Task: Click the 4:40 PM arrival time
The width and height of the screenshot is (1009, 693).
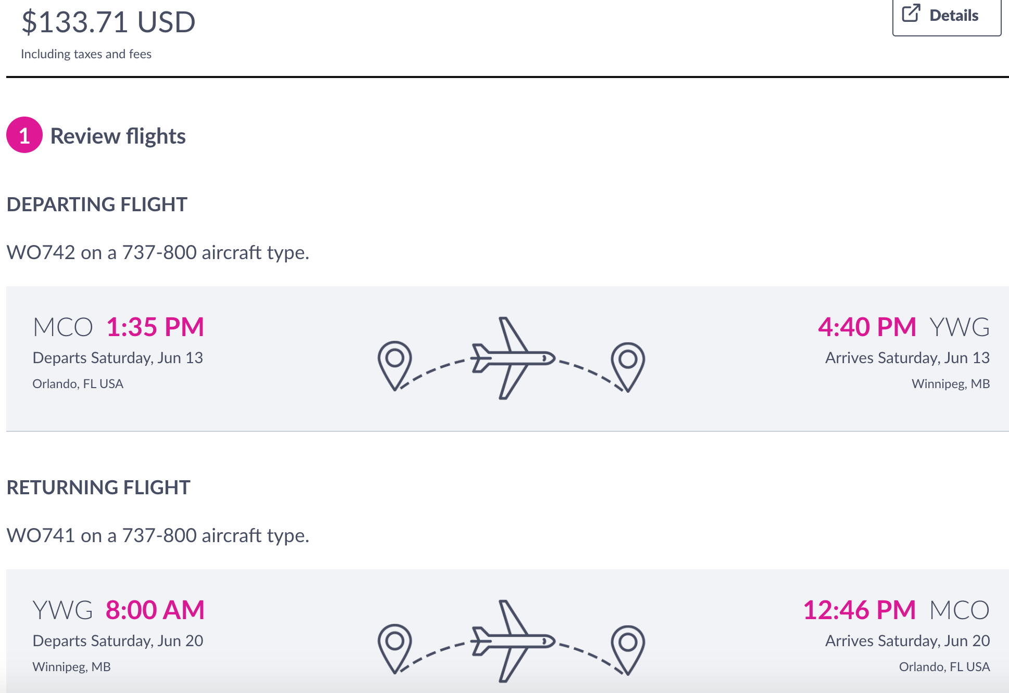Action: 867,327
